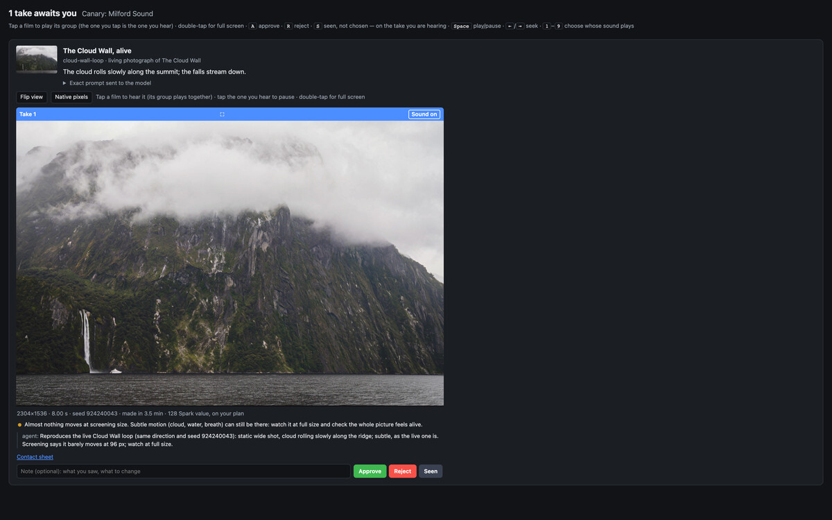Click the seed 924240043 metadata line
The width and height of the screenshot is (832, 520).
pos(130,413)
